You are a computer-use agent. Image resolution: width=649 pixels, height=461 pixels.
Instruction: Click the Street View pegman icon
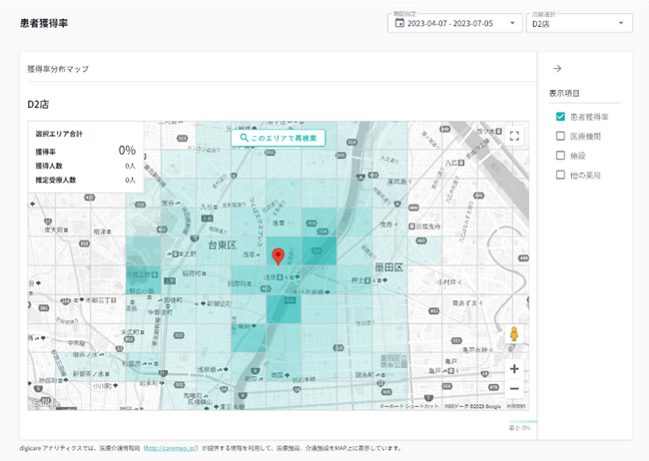[514, 334]
